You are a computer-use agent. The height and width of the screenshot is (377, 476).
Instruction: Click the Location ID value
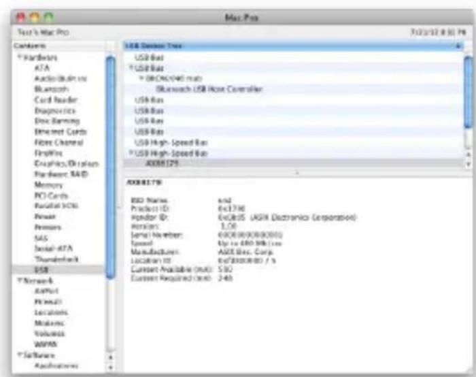247,261
